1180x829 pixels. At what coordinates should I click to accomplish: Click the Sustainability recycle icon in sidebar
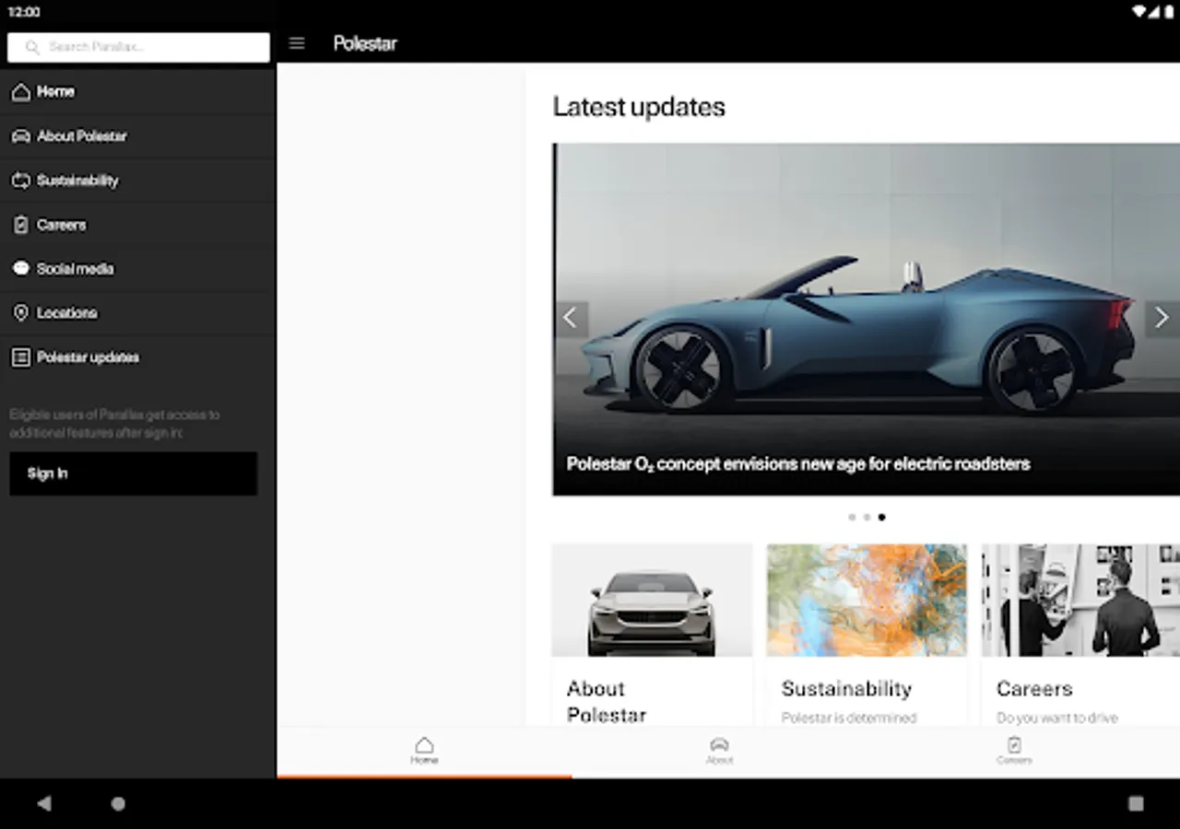pos(20,181)
